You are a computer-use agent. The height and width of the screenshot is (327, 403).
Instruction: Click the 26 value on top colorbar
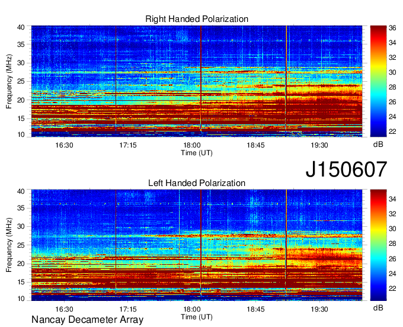(392, 102)
